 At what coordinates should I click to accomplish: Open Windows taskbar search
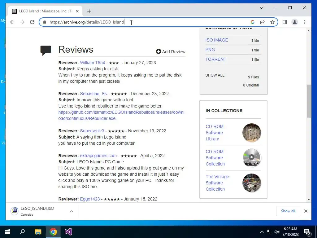pos(22,232)
